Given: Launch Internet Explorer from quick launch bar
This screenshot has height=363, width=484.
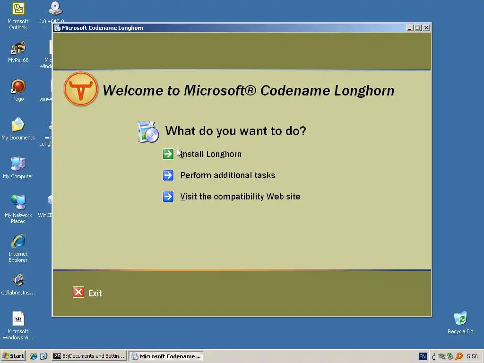Looking at the screenshot, I should [34, 356].
